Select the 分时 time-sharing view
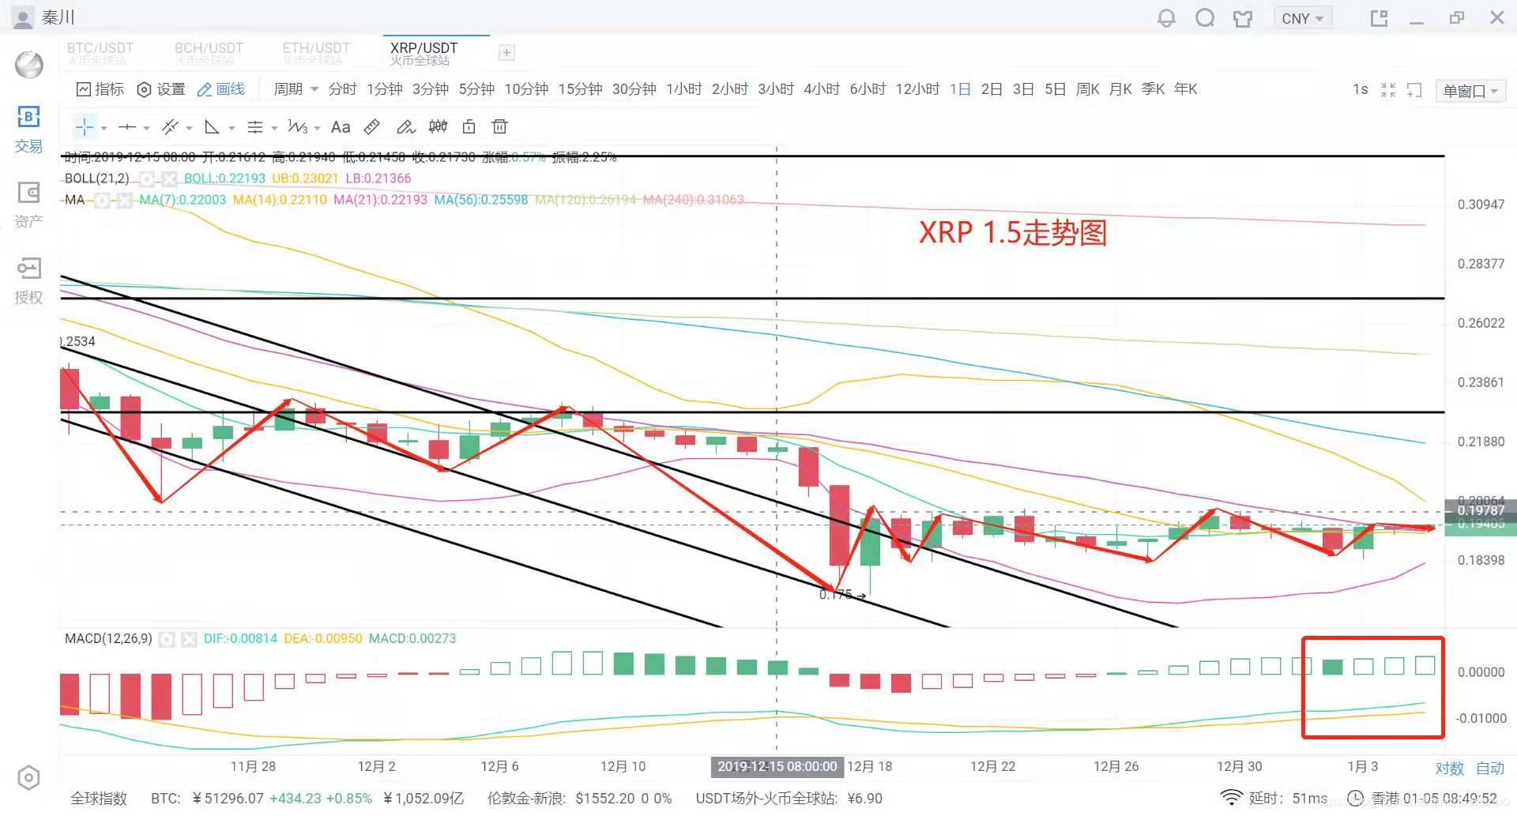1517x816 pixels. [x=342, y=89]
